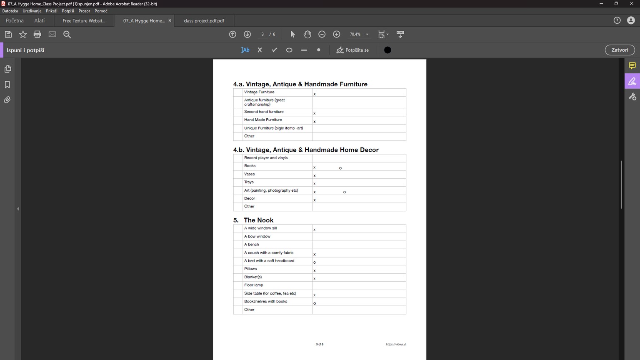Select the checkmark fill tool
This screenshot has width=640, height=360.
275,50
